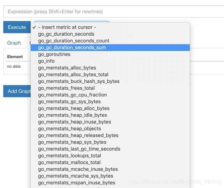
Task: Pick go_memstats_heap_alloc_bytes
Action: click(110, 108)
